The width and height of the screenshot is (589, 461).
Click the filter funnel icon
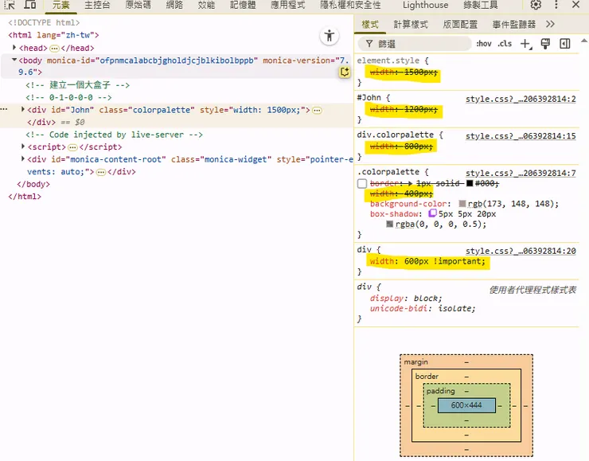[x=369, y=44]
